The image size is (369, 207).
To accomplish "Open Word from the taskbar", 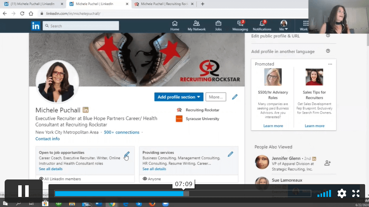I will tap(99, 204).
